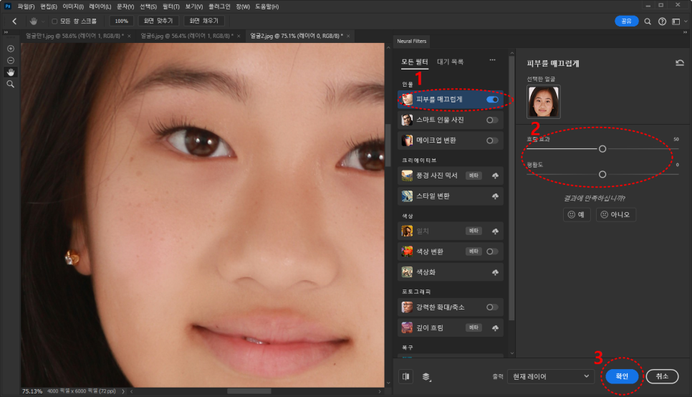Confirm with the 확인 button
The height and width of the screenshot is (397, 692).
pos(622,376)
